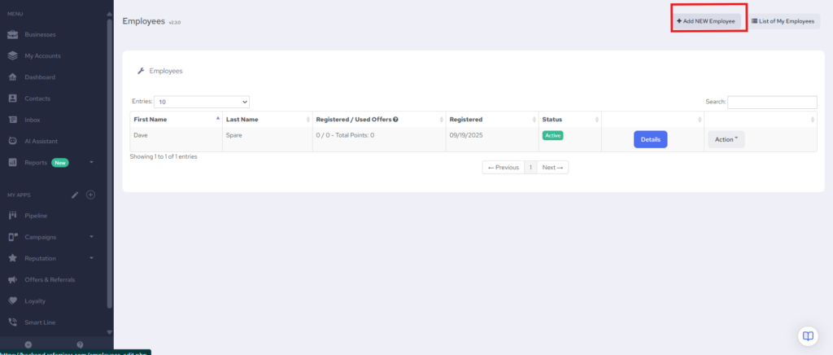Viewport: 833px width, 355px height.
Task: Click the pencil edit icon beside My Apps
Action: 75,195
